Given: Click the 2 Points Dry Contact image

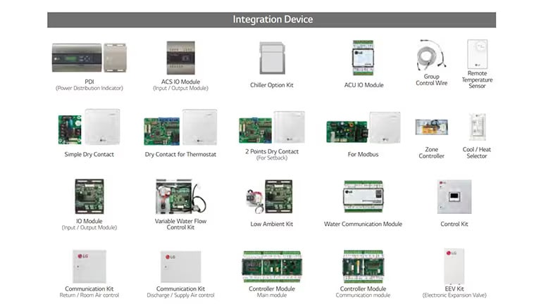Looking at the screenshot, I should click(272, 127).
